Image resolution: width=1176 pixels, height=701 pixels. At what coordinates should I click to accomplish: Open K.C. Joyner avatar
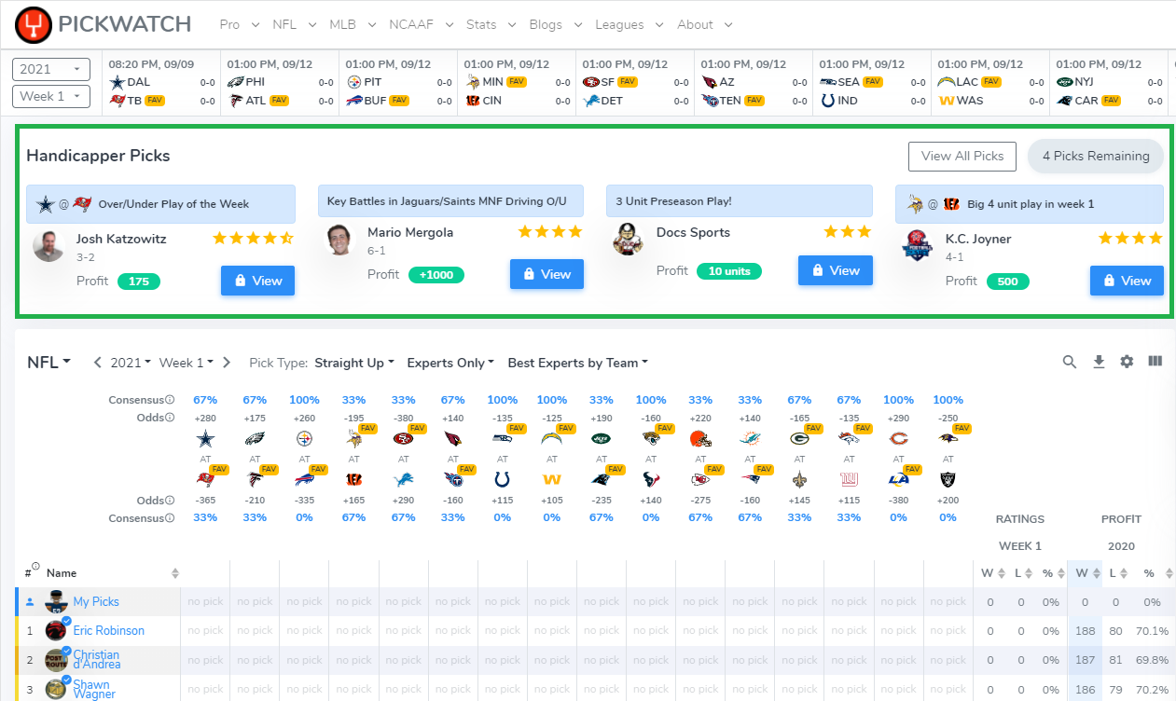(918, 245)
